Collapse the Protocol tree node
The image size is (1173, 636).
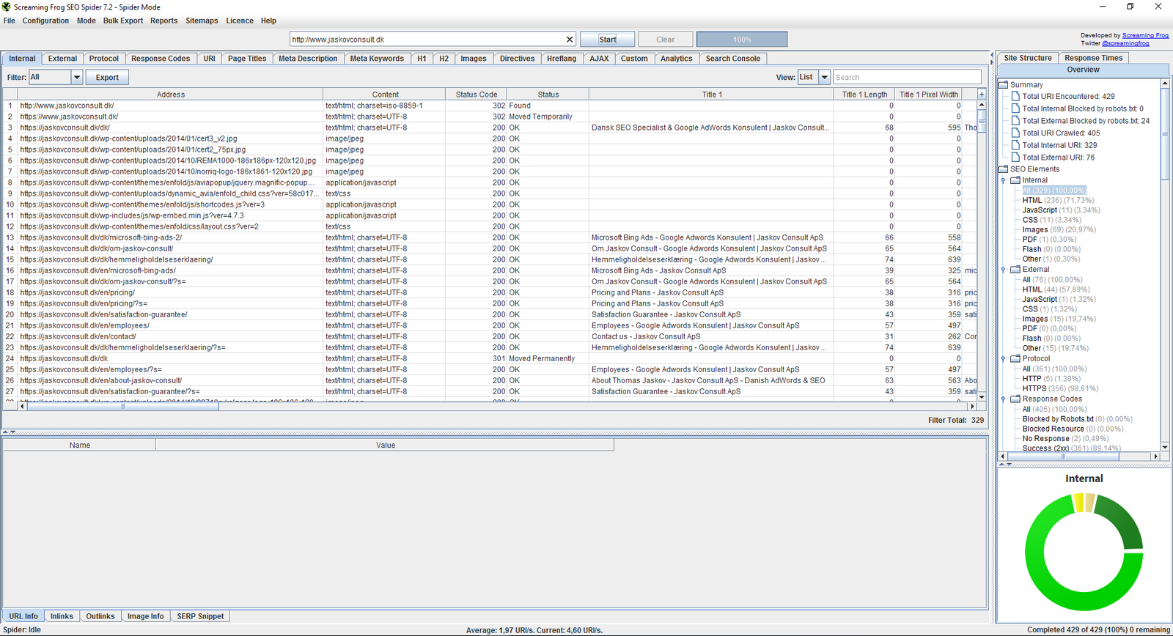tap(1004, 359)
